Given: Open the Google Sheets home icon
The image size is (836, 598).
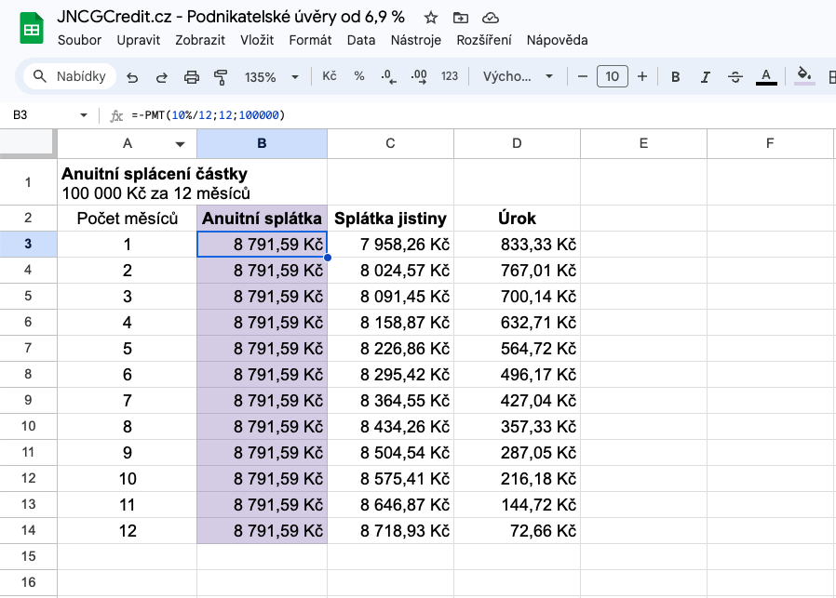Looking at the screenshot, I should (32, 28).
